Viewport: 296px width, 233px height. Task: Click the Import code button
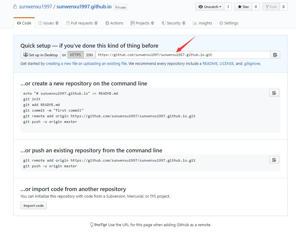[x=34, y=206]
